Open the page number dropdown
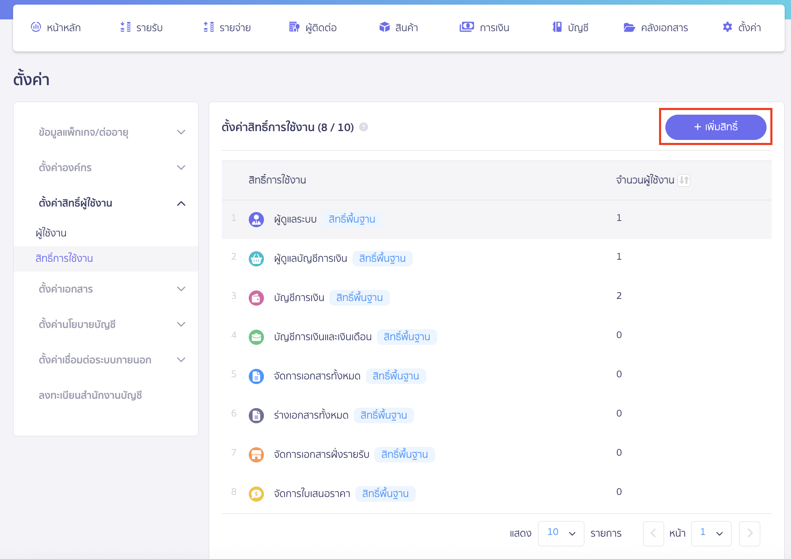The width and height of the screenshot is (791, 559). [711, 533]
